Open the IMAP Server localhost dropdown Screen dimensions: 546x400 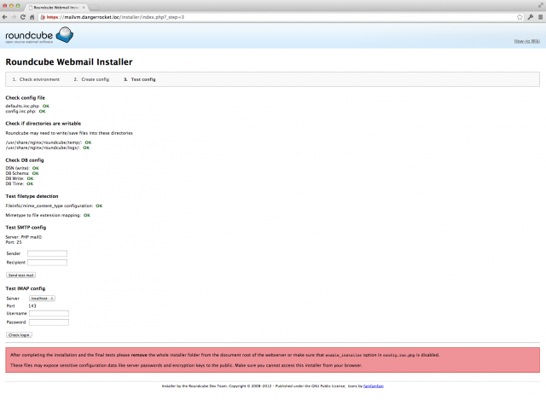tap(42, 299)
